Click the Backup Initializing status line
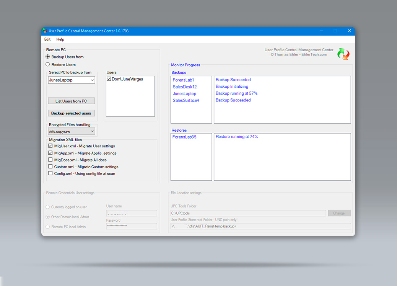 232,87
